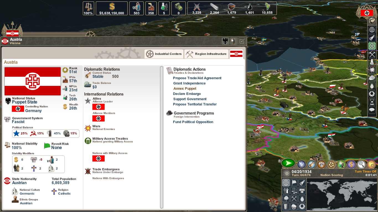Click the flask icon in right sidebar
This screenshot has height=212, width=378.
tap(372, 62)
